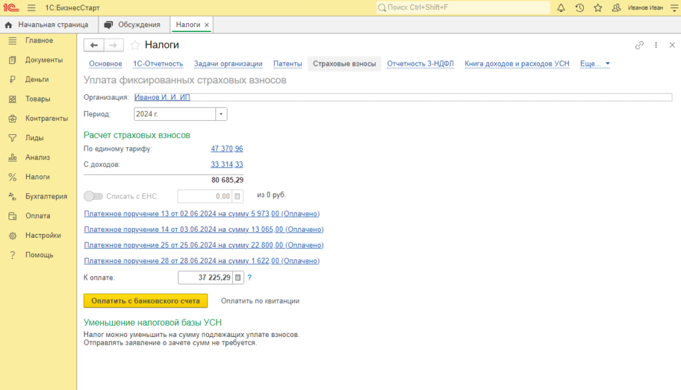This screenshot has height=390, width=681.
Task: Add Налоги page to favorites star
Action: tap(135, 45)
